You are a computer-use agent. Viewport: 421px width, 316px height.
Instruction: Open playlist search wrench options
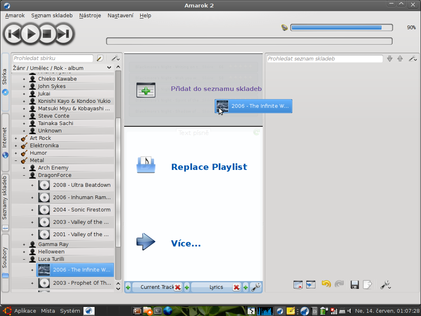[x=412, y=58]
